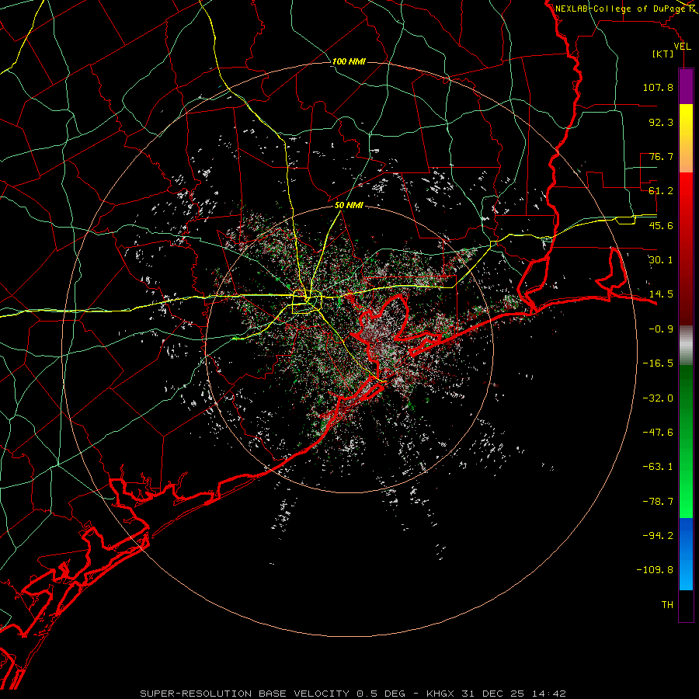Pick the blue segment of velocity color bar
Viewport: 699px width, 699px height.
[x=686, y=554]
